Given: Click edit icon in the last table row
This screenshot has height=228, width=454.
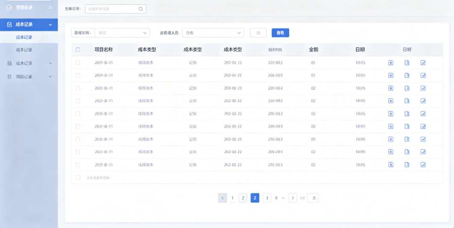Looking at the screenshot, I should (423, 165).
